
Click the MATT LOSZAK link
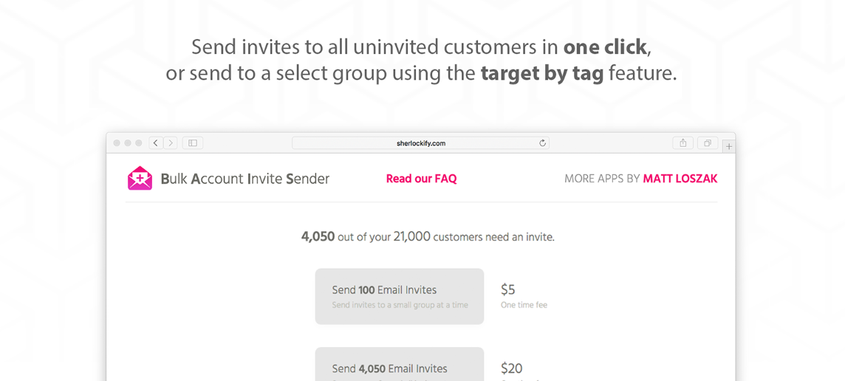680,179
